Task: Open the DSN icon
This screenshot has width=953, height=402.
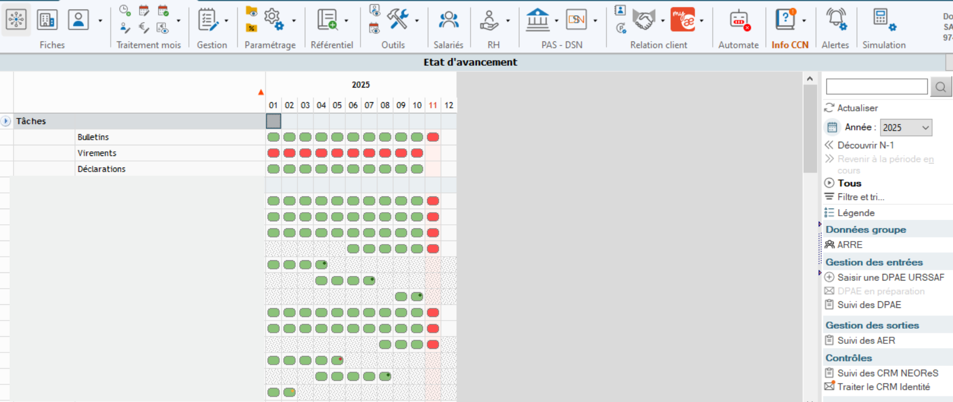Action: pyautogui.click(x=576, y=20)
